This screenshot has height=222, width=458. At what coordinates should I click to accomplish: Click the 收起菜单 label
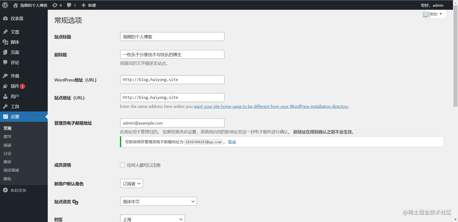(18, 190)
